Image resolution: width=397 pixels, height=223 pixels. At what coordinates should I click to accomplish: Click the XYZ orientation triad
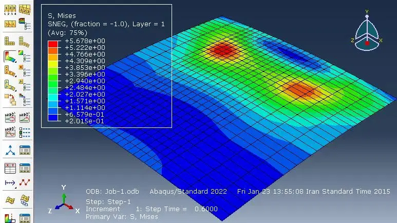[x=64, y=200]
